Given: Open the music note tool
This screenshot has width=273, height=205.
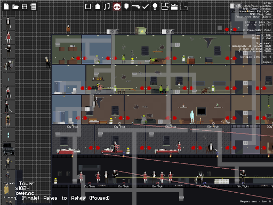Looking at the screenshot, I should [x=107, y=6].
